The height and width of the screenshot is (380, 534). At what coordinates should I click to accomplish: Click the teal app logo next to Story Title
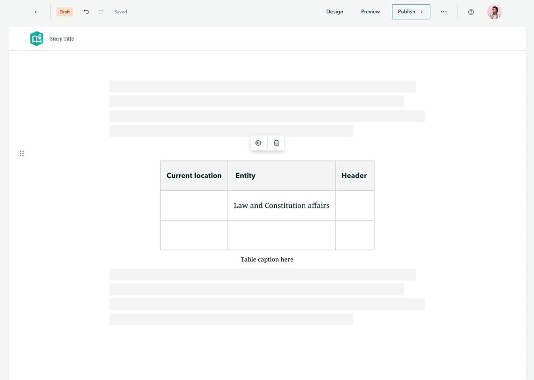pos(36,38)
